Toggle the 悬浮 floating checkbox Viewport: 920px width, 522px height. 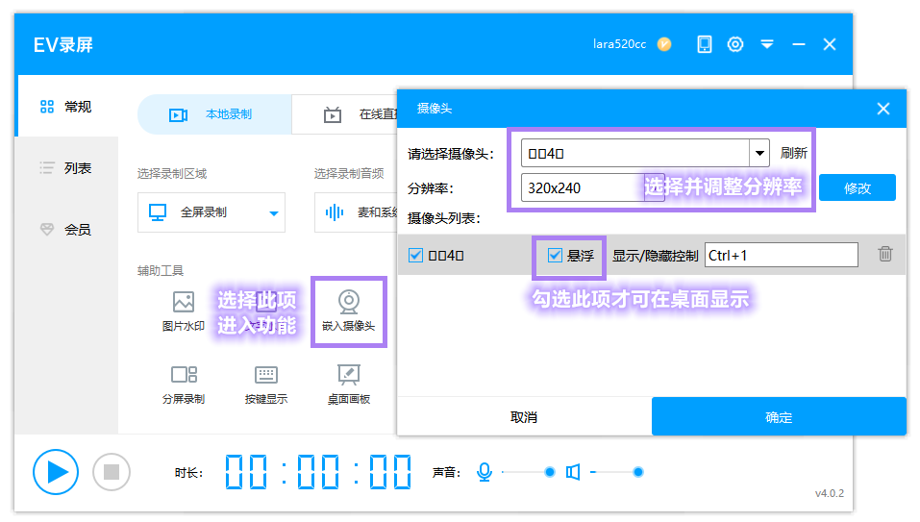coord(555,255)
